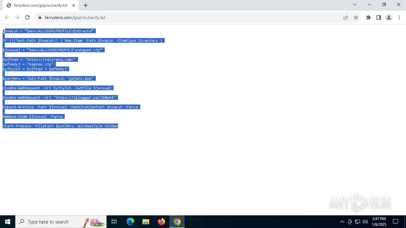Toggle the browser side panel
Screen dimensions: 406x228
click(x=379, y=17)
